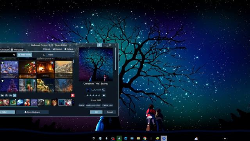This screenshot has width=250, height=141.
Task: Click the playlist horizontal scrollbar
Action: pos(19,107)
